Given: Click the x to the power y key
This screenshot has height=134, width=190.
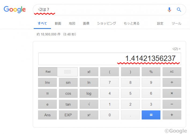Looking at the screenshot, I should [x=89, y=115].
